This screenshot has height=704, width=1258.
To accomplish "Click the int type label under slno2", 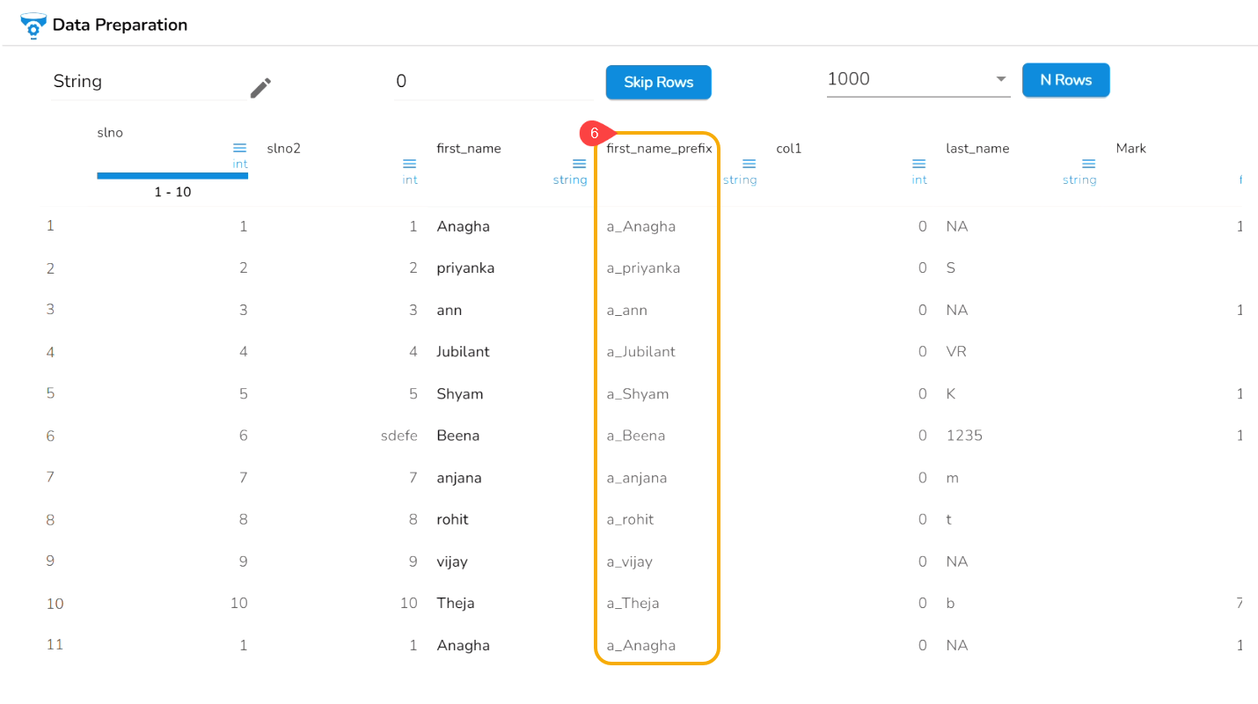I will coord(410,180).
